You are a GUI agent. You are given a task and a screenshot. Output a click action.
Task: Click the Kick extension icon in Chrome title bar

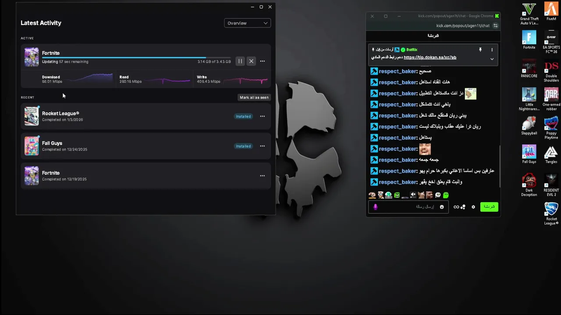(497, 16)
